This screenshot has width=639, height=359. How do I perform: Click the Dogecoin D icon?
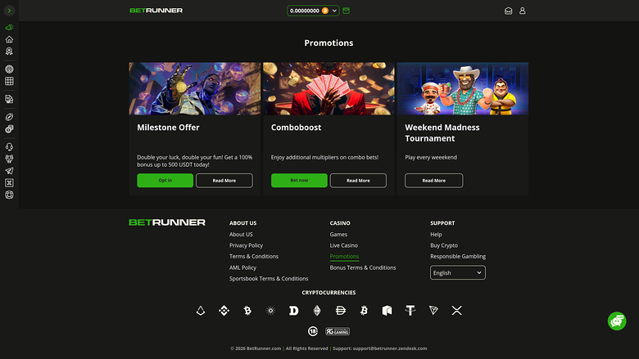pyautogui.click(x=294, y=311)
